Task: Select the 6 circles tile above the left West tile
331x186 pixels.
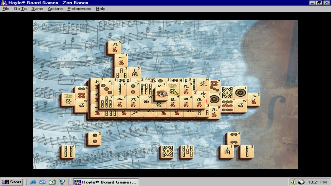Action: click(82, 93)
